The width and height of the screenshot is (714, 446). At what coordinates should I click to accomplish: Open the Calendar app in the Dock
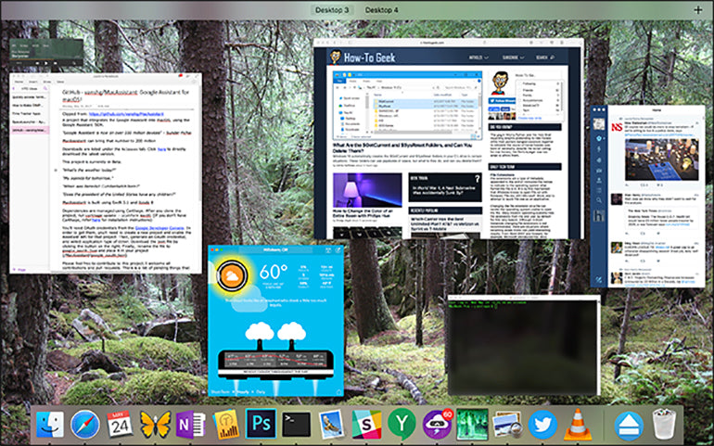tap(119, 425)
